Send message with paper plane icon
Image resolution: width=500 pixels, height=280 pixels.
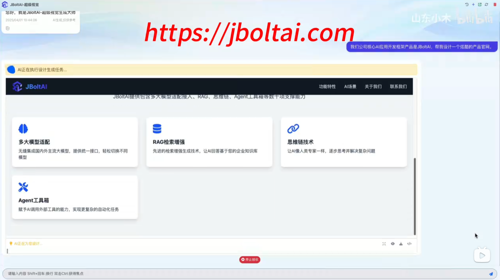point(491,274)
